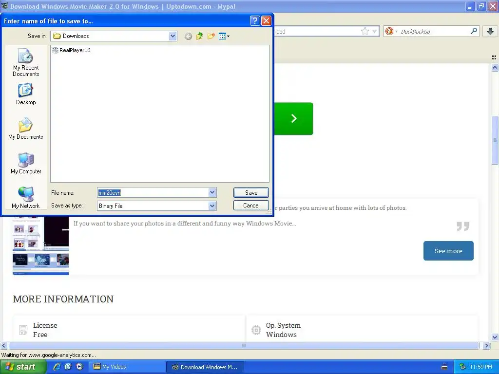Go up one folder level icon
The image size is (499, 374).
point(199,36)
